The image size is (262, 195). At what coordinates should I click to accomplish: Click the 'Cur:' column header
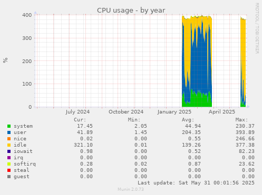80,120
